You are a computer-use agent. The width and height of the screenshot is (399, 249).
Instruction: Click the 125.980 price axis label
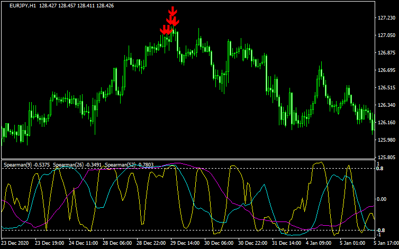[385, 140]
